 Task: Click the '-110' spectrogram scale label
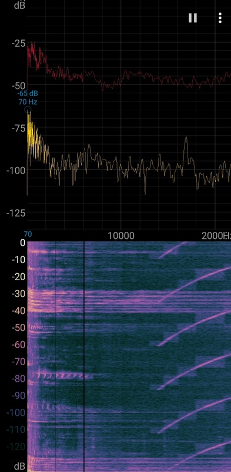[16, 430]
